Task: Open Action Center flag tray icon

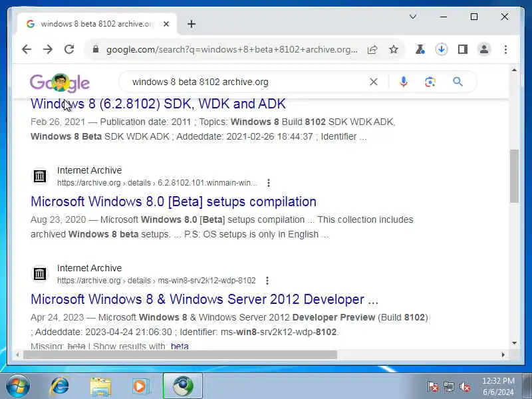Action: click(x=433, y=386)
